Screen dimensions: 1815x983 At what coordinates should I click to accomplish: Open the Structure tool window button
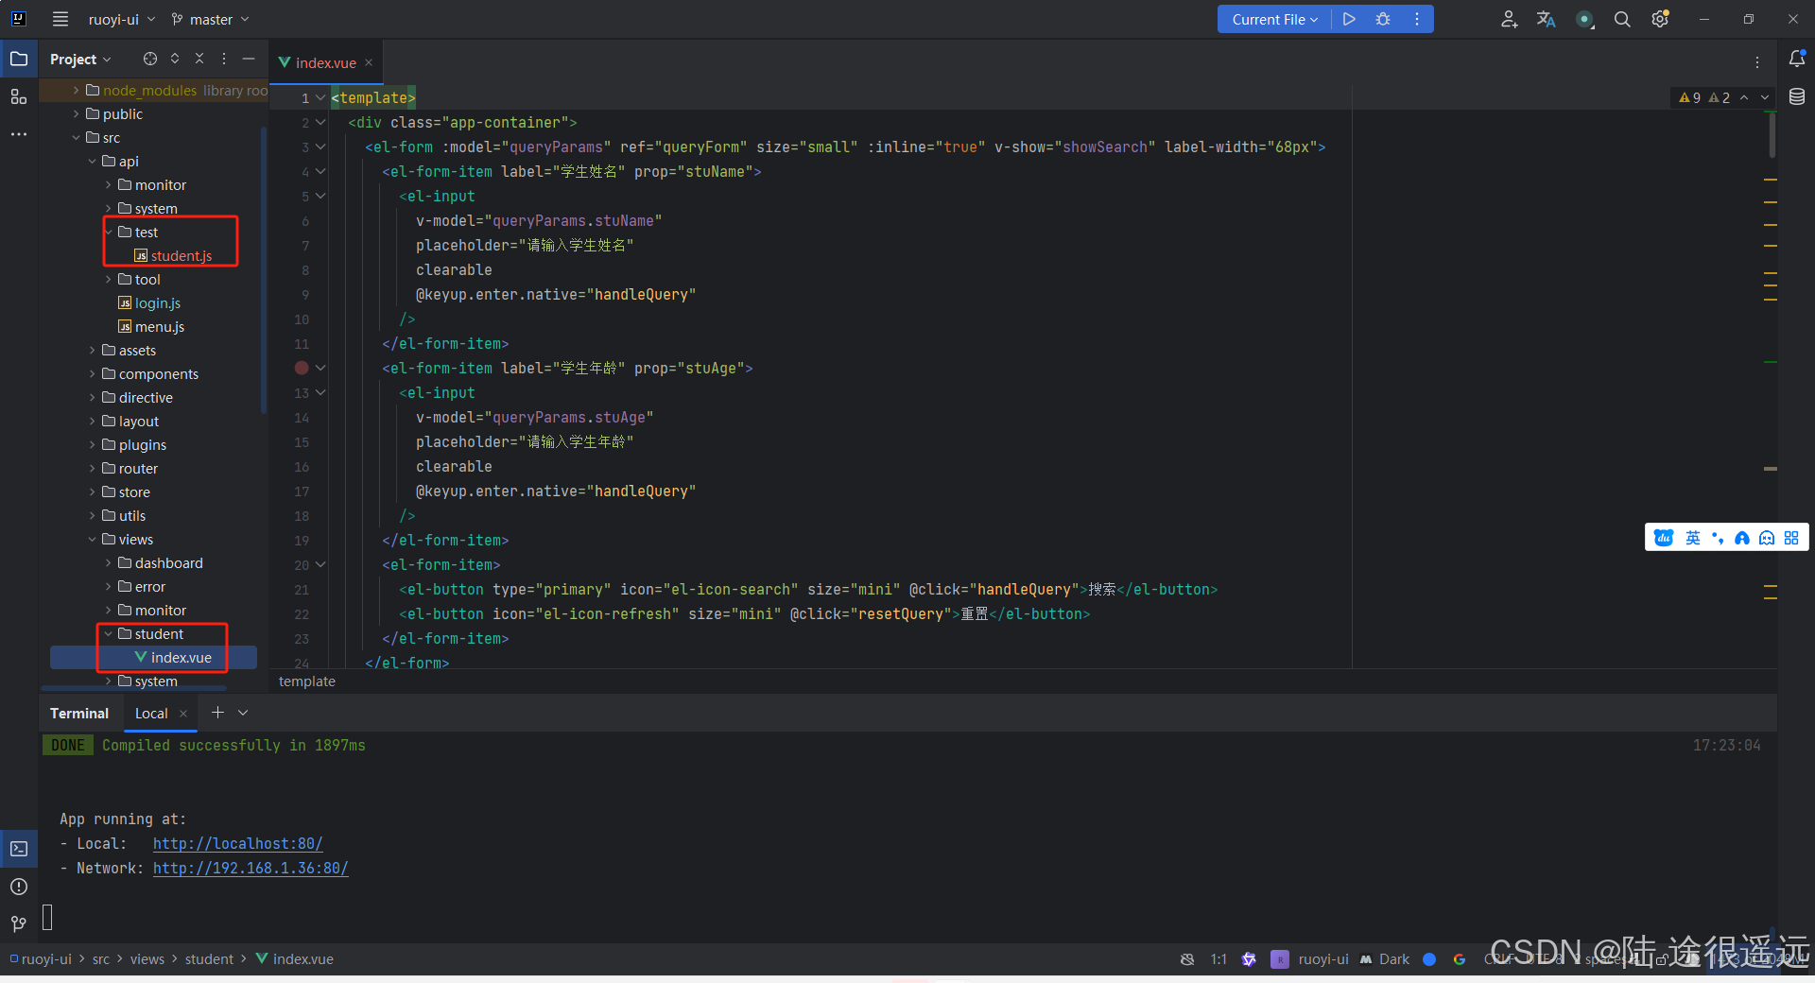pyautogui.click(x=19, y=96)
